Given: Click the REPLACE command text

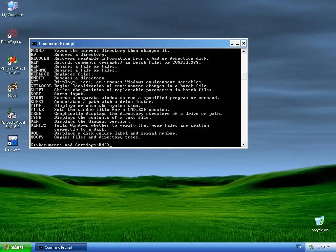Looking at the screenshot, I should click(40, 74).
